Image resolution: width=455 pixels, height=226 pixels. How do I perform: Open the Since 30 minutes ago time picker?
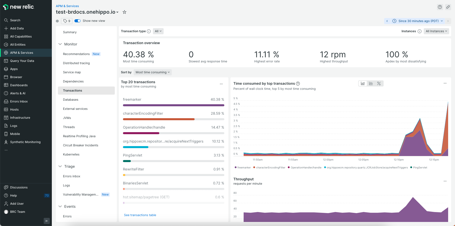(x=418, y=21)
